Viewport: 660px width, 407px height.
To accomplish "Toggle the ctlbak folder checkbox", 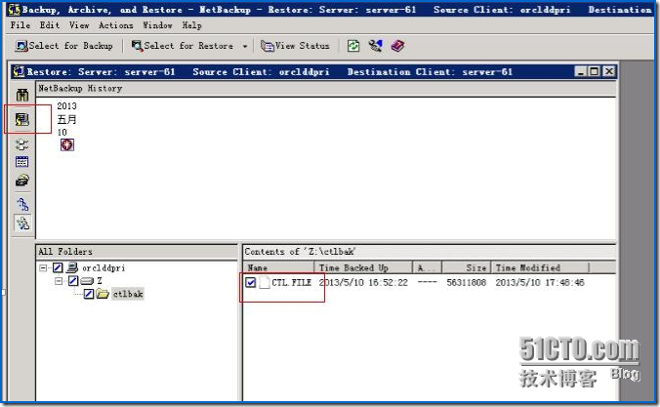I will coord(89,294).
